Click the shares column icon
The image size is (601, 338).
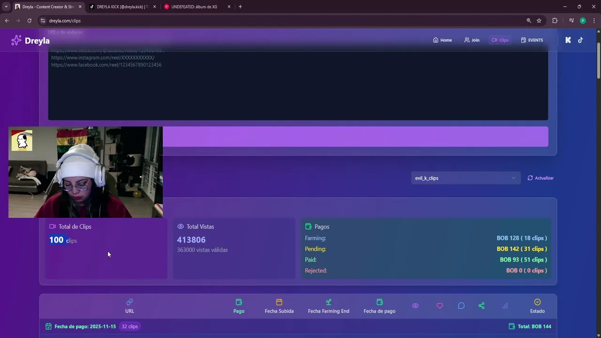(481, 306)
